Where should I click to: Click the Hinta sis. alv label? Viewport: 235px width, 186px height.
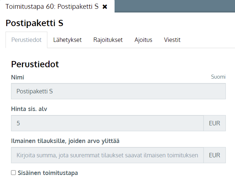[x=29, y=109]
